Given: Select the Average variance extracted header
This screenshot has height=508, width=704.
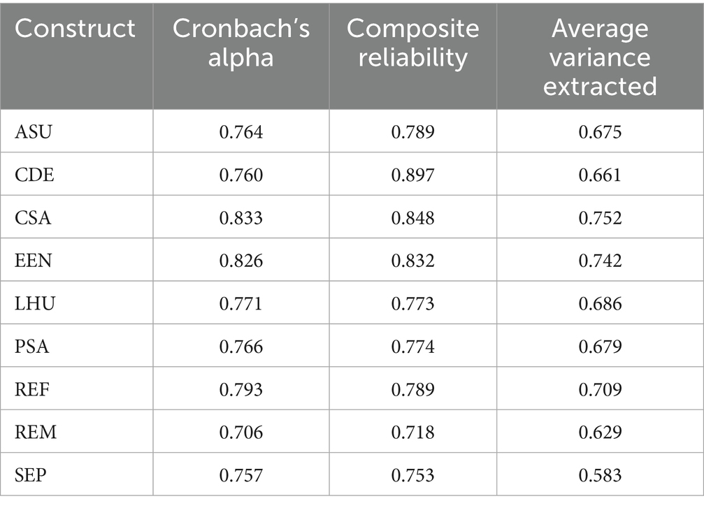Looking at the screenshot, I should pos(599,57).
